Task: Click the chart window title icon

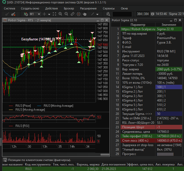Action: coord(5,20)
